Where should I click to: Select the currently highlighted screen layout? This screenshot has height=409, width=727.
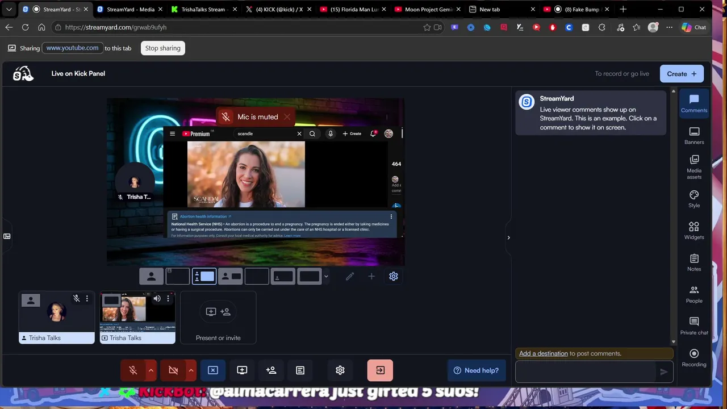(x=204, y=277)
